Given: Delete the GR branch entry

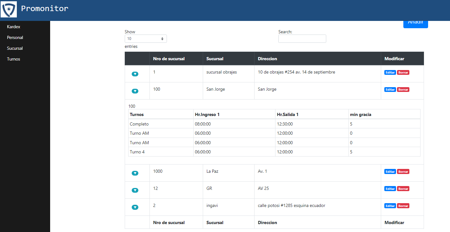Looking at the screenshot, I should [x=403, y=189].
